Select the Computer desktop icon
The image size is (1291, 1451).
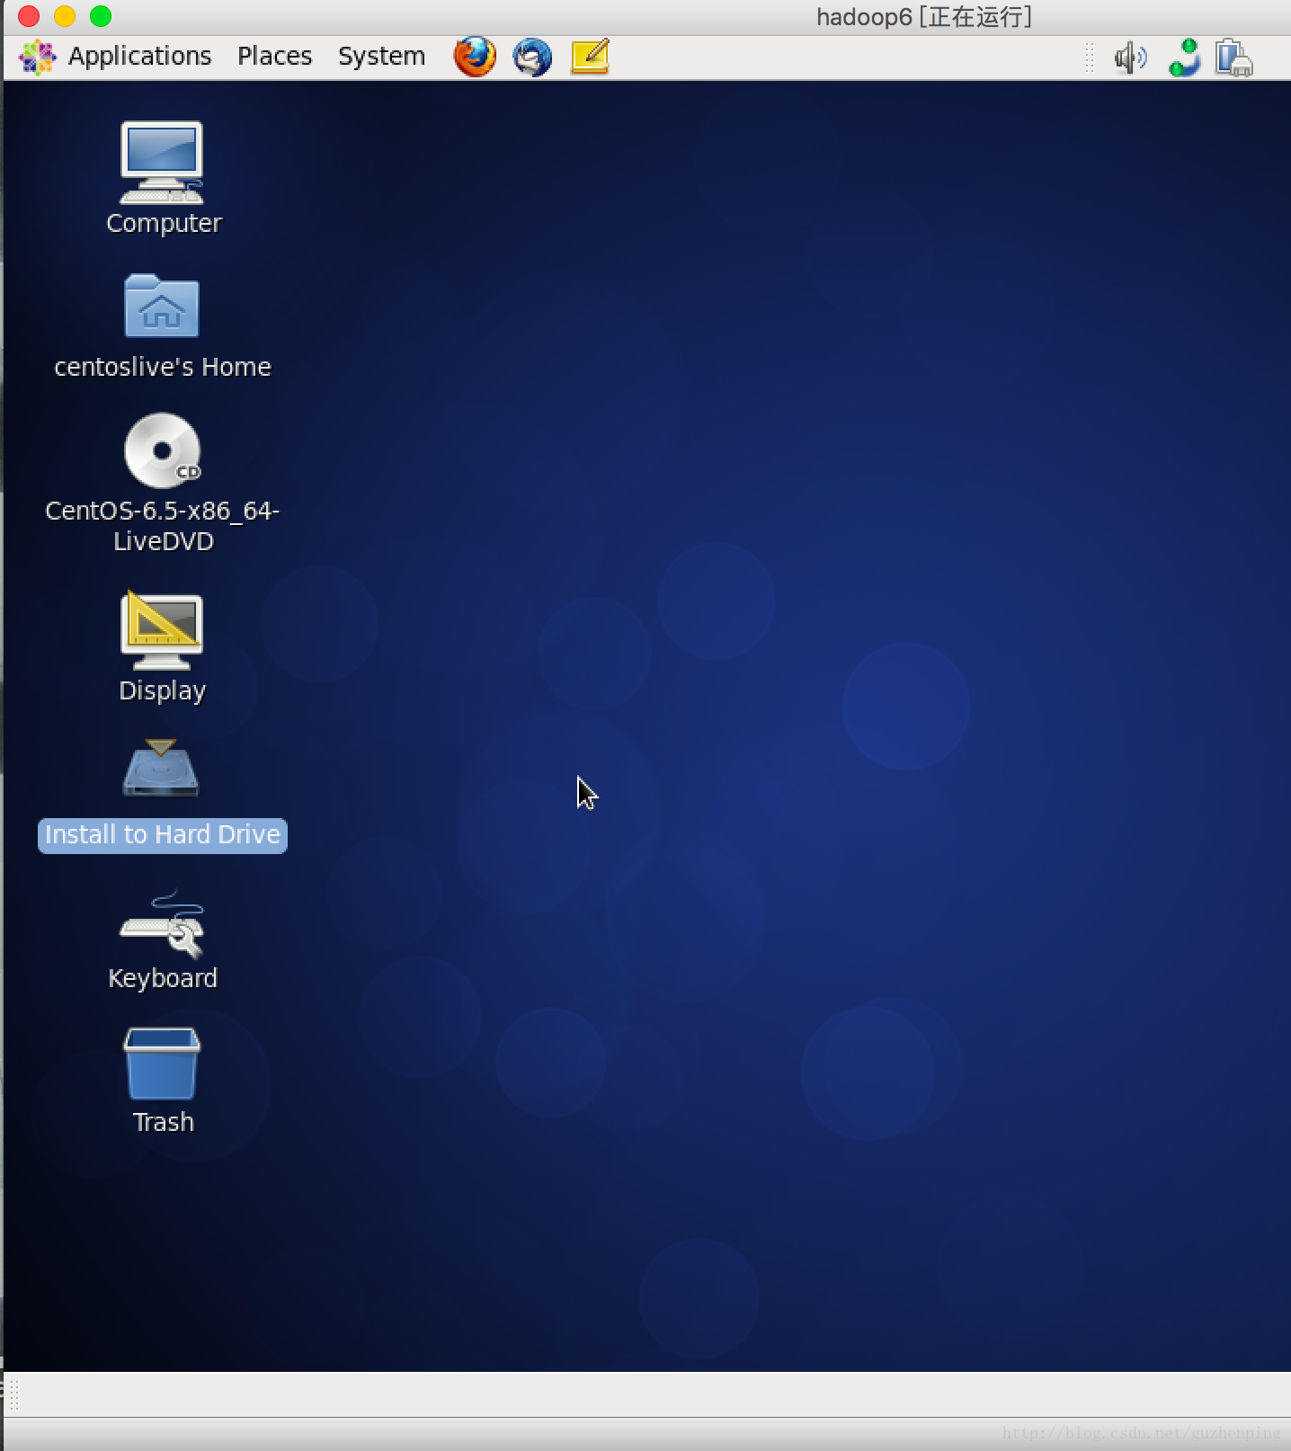tap(162, 163)
